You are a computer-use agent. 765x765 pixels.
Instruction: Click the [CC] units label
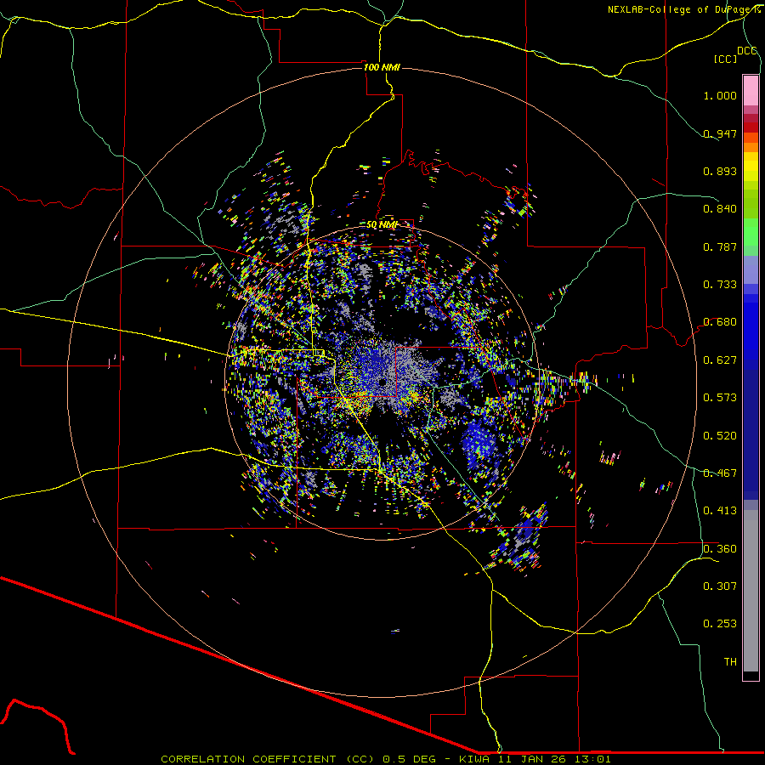click(x=726, y=59)
